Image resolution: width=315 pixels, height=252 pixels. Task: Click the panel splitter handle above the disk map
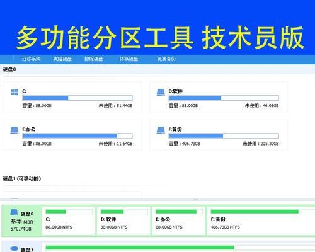pos(196,200)
